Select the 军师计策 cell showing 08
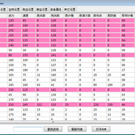 pos(128,80)
